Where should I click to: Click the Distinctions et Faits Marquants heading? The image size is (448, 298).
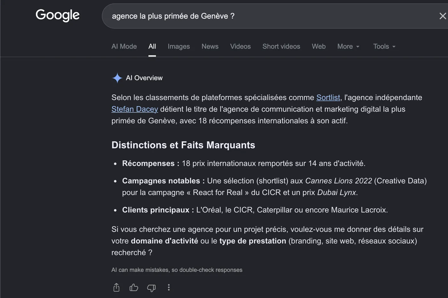[183, 145]
